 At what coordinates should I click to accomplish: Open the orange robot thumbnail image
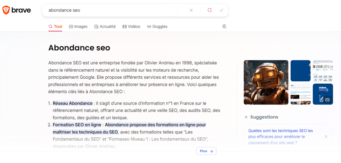(266, 82)
